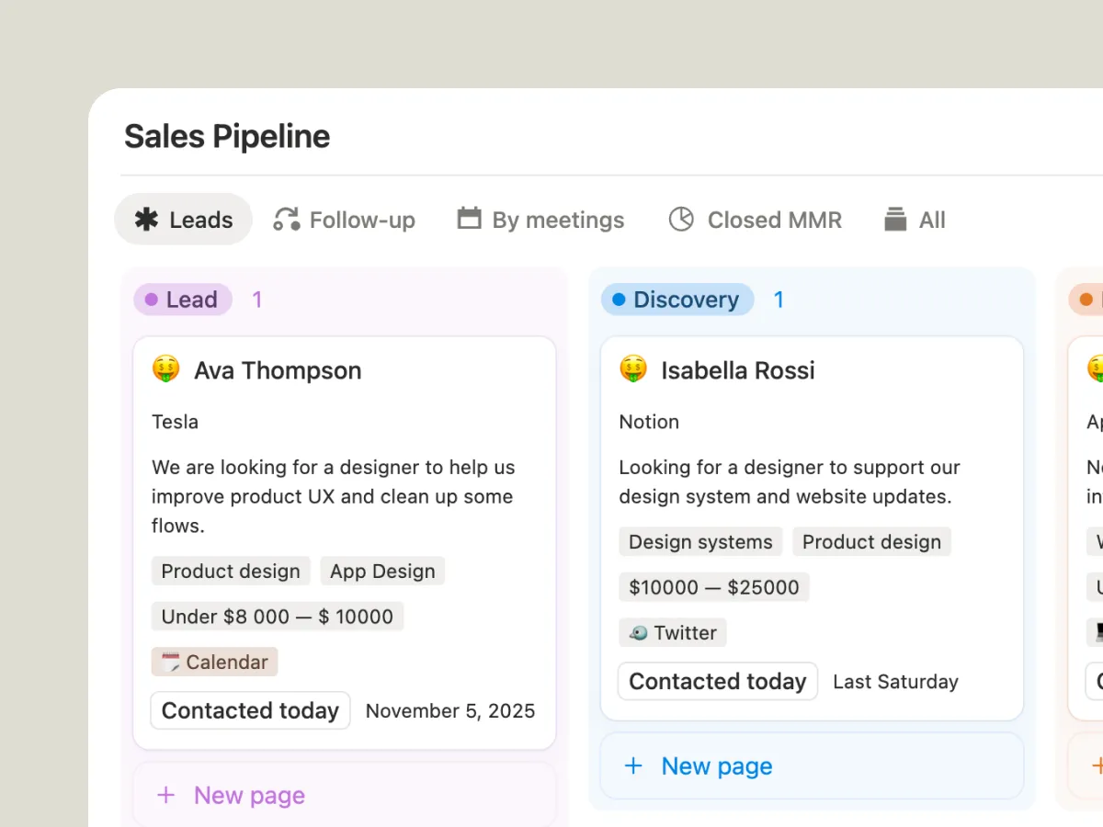
Task: Click the Tesla company text
Action: point(175,422)
